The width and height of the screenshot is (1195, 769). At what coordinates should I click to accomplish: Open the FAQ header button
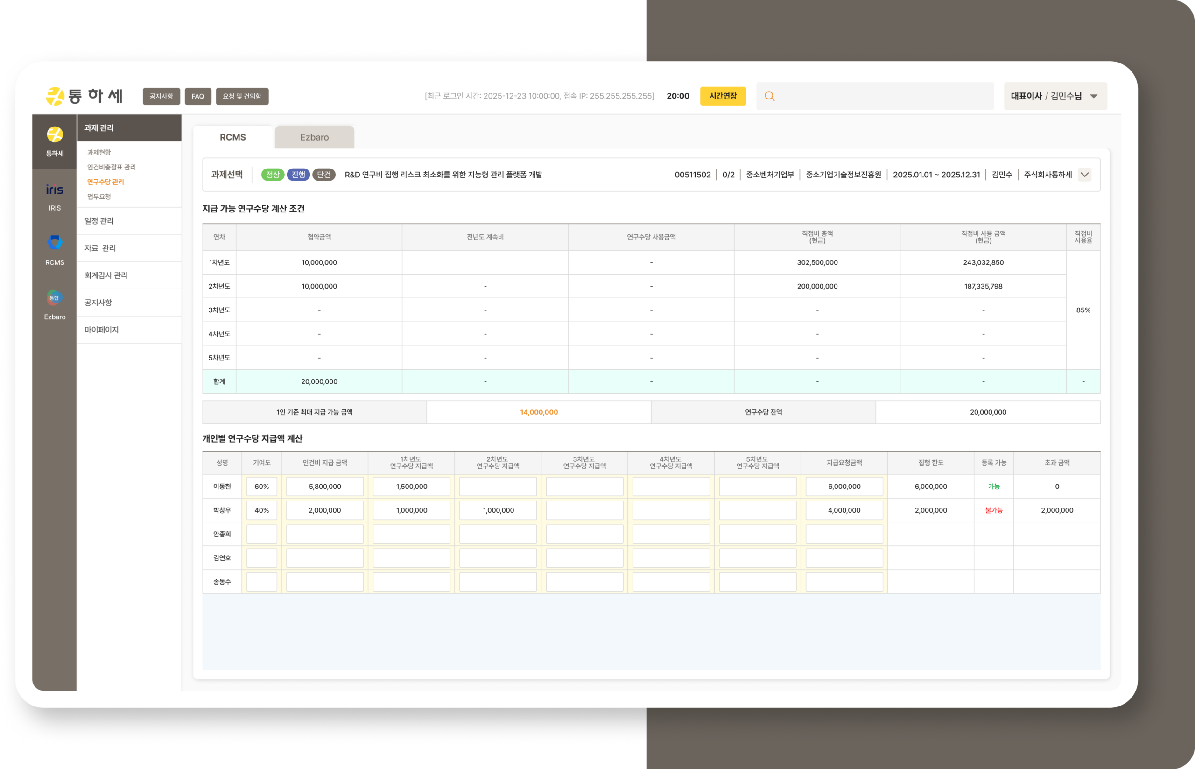coord(197,96)
